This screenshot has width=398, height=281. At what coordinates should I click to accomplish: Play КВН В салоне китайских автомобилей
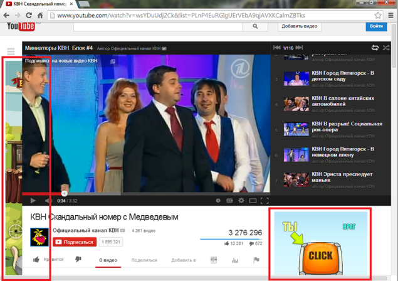343,101
